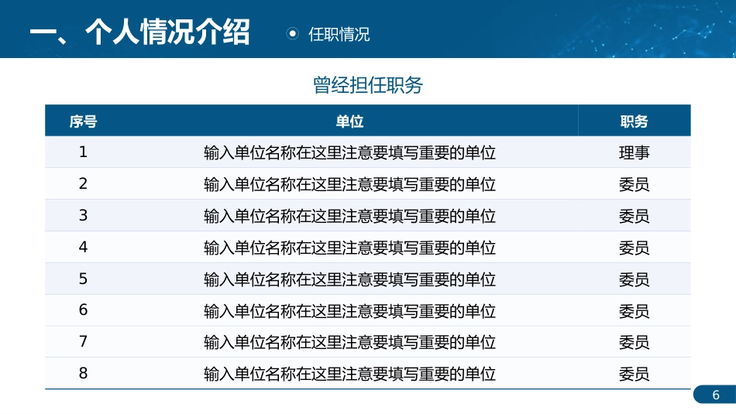Click the 任职情况 subtitle text
This screenshot has width=736, height=414.
pos(339,34)
